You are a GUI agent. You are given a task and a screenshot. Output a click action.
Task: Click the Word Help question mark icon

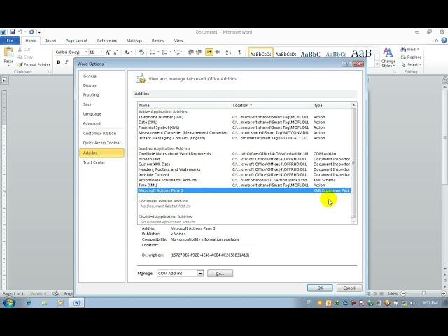coord(444,41)
